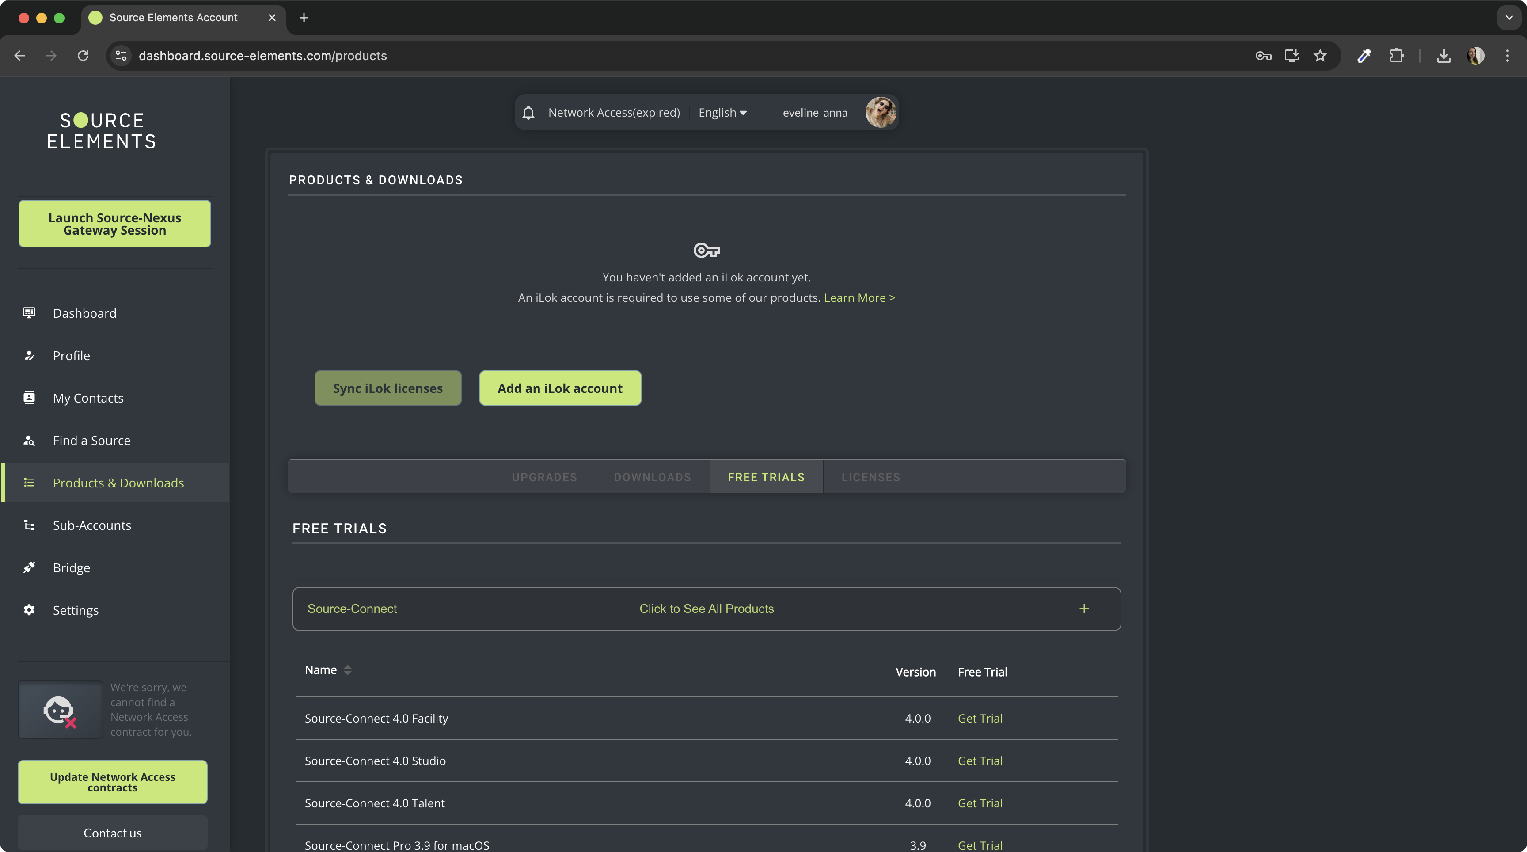Viewport: 1527px width, 852px height.
Task: Open the Dashboard sidebar icon
Action: point(29,312)
